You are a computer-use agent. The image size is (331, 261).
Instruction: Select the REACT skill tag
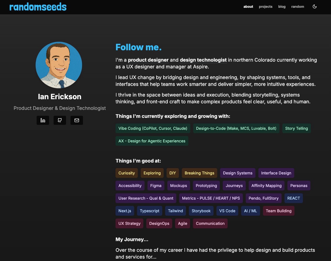pos(294,198)
